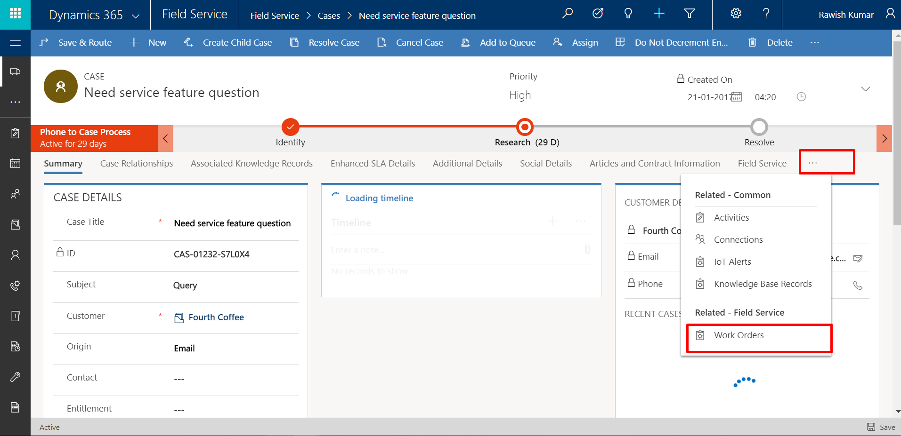Expand the Dynamics 365 app dropdown
The width and height of the screenshot is (901, 436).
136,16
